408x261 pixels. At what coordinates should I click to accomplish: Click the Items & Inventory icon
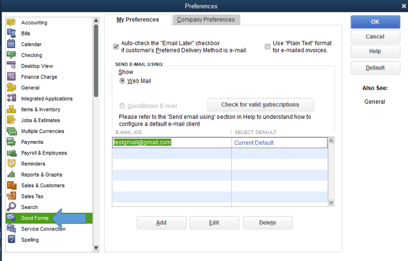[x=11, y=109]
